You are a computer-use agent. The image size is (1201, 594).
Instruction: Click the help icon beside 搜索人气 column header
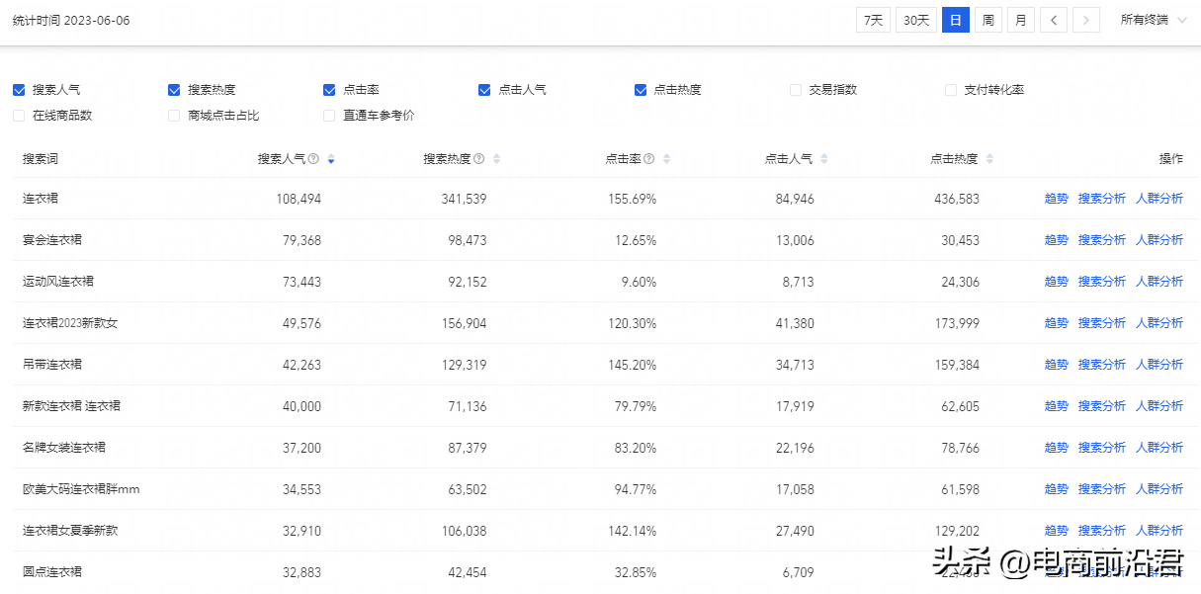tap(314, 159)
